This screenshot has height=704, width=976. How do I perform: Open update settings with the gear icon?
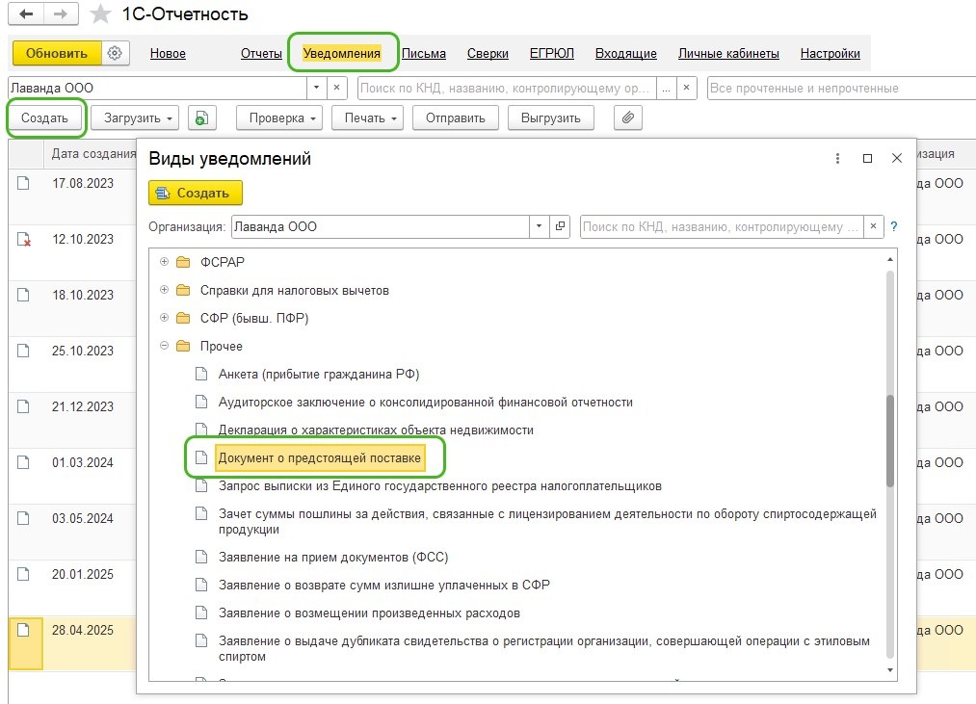[x=115, y=54]
